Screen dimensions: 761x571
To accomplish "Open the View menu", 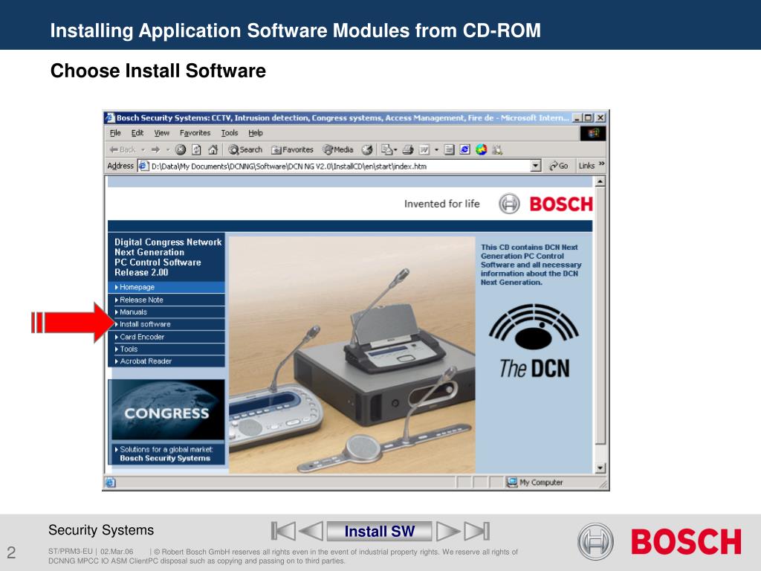I will [161, 132].
